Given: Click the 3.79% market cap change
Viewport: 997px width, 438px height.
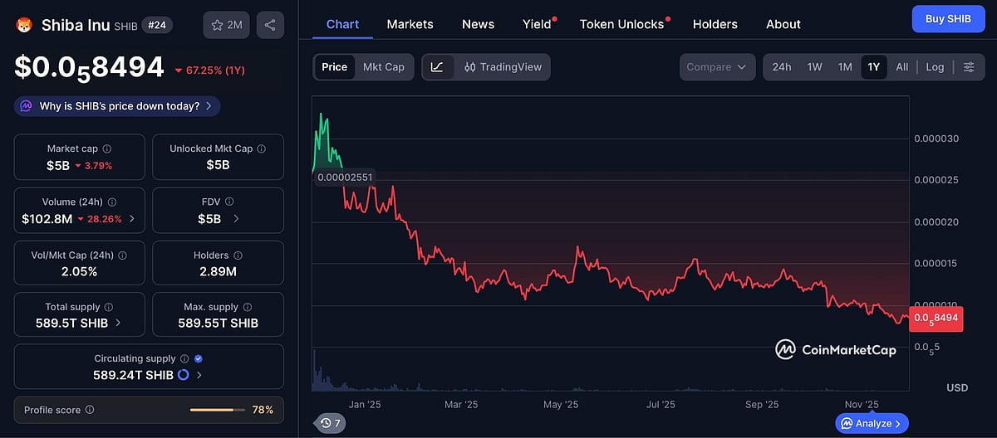Looking at the screenshot, I should [x=93, y=166].
